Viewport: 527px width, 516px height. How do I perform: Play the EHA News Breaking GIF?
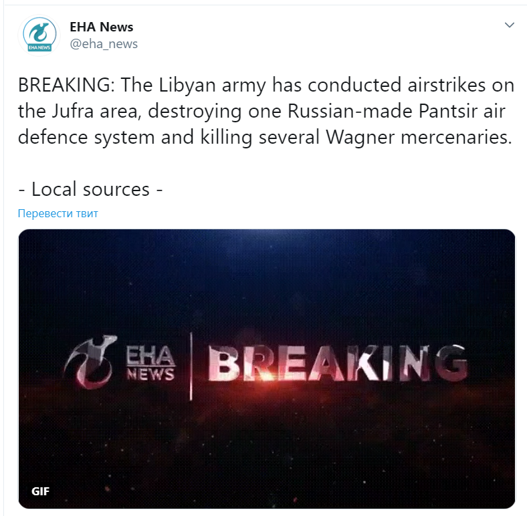(267, 368)
